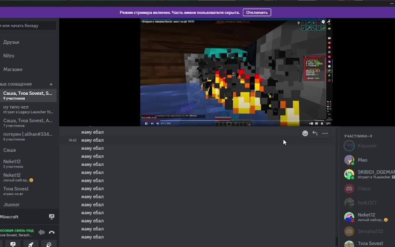Screen dimensions: 395x247
Task: Click search field или начать беседу
Action: (28, 25)
